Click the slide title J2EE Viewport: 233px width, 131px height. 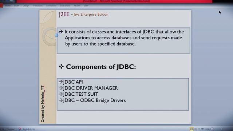click(64, 14)
